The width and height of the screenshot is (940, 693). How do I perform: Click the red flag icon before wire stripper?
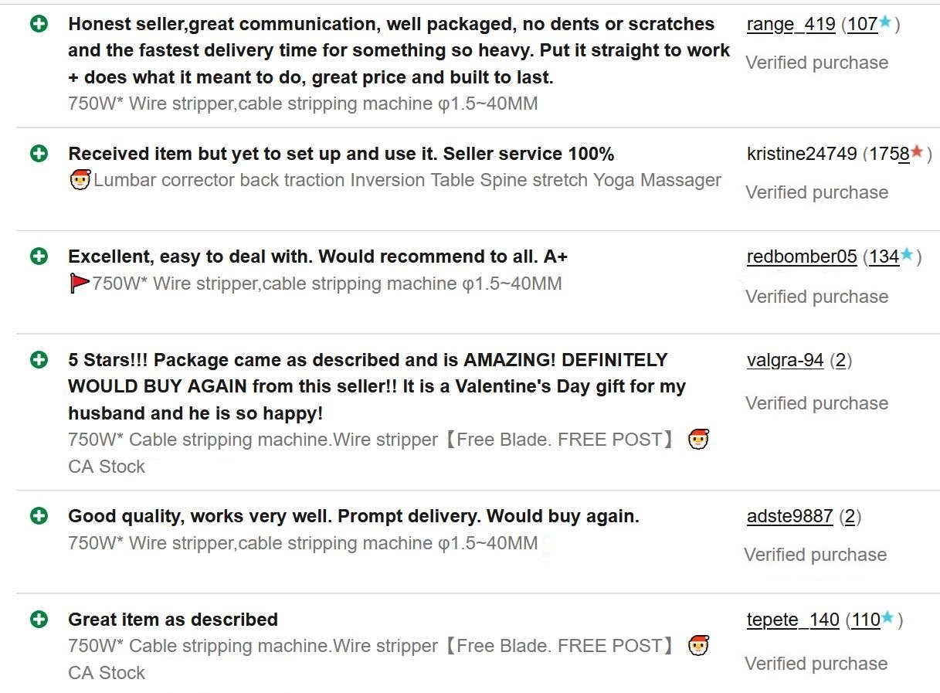(x=79, y=284)
